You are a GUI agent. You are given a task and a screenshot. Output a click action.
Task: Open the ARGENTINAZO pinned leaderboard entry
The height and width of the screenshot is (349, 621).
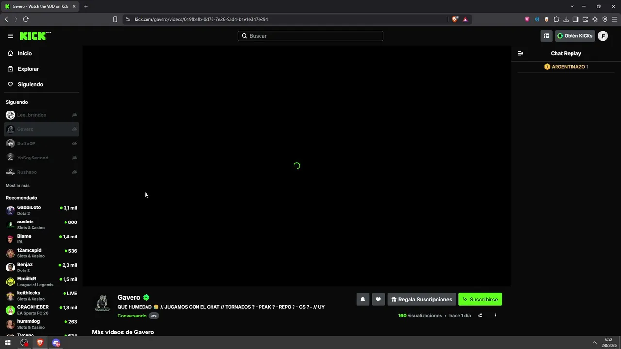pos(566,67)
